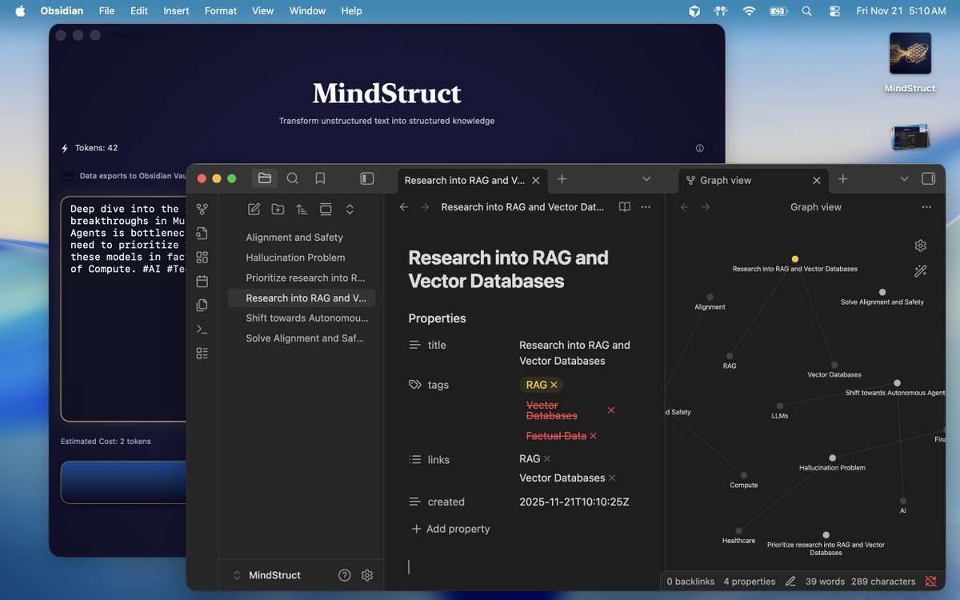The height and width of the screenshot is (600, 960).
Task: Create a new note with the pencil icon
Action: (x=254, y=209)
